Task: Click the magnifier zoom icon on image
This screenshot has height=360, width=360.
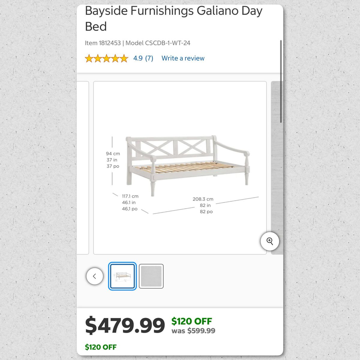Action: click(270, 241)
